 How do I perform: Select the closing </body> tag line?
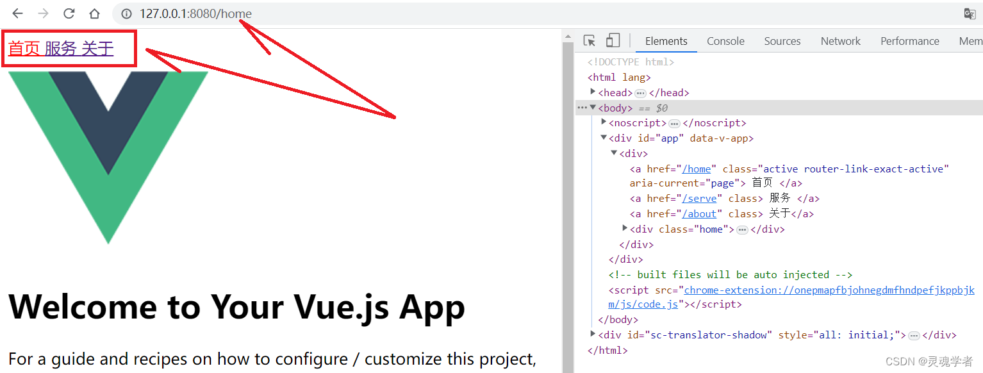click(x=618, y=320)
